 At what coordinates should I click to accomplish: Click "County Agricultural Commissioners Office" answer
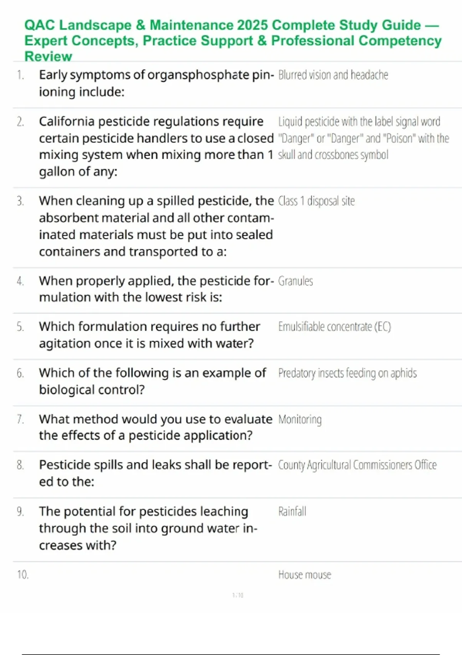(x=357, y=465)
